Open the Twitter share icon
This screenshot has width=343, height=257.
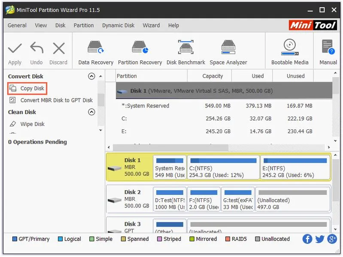[319, 239]
